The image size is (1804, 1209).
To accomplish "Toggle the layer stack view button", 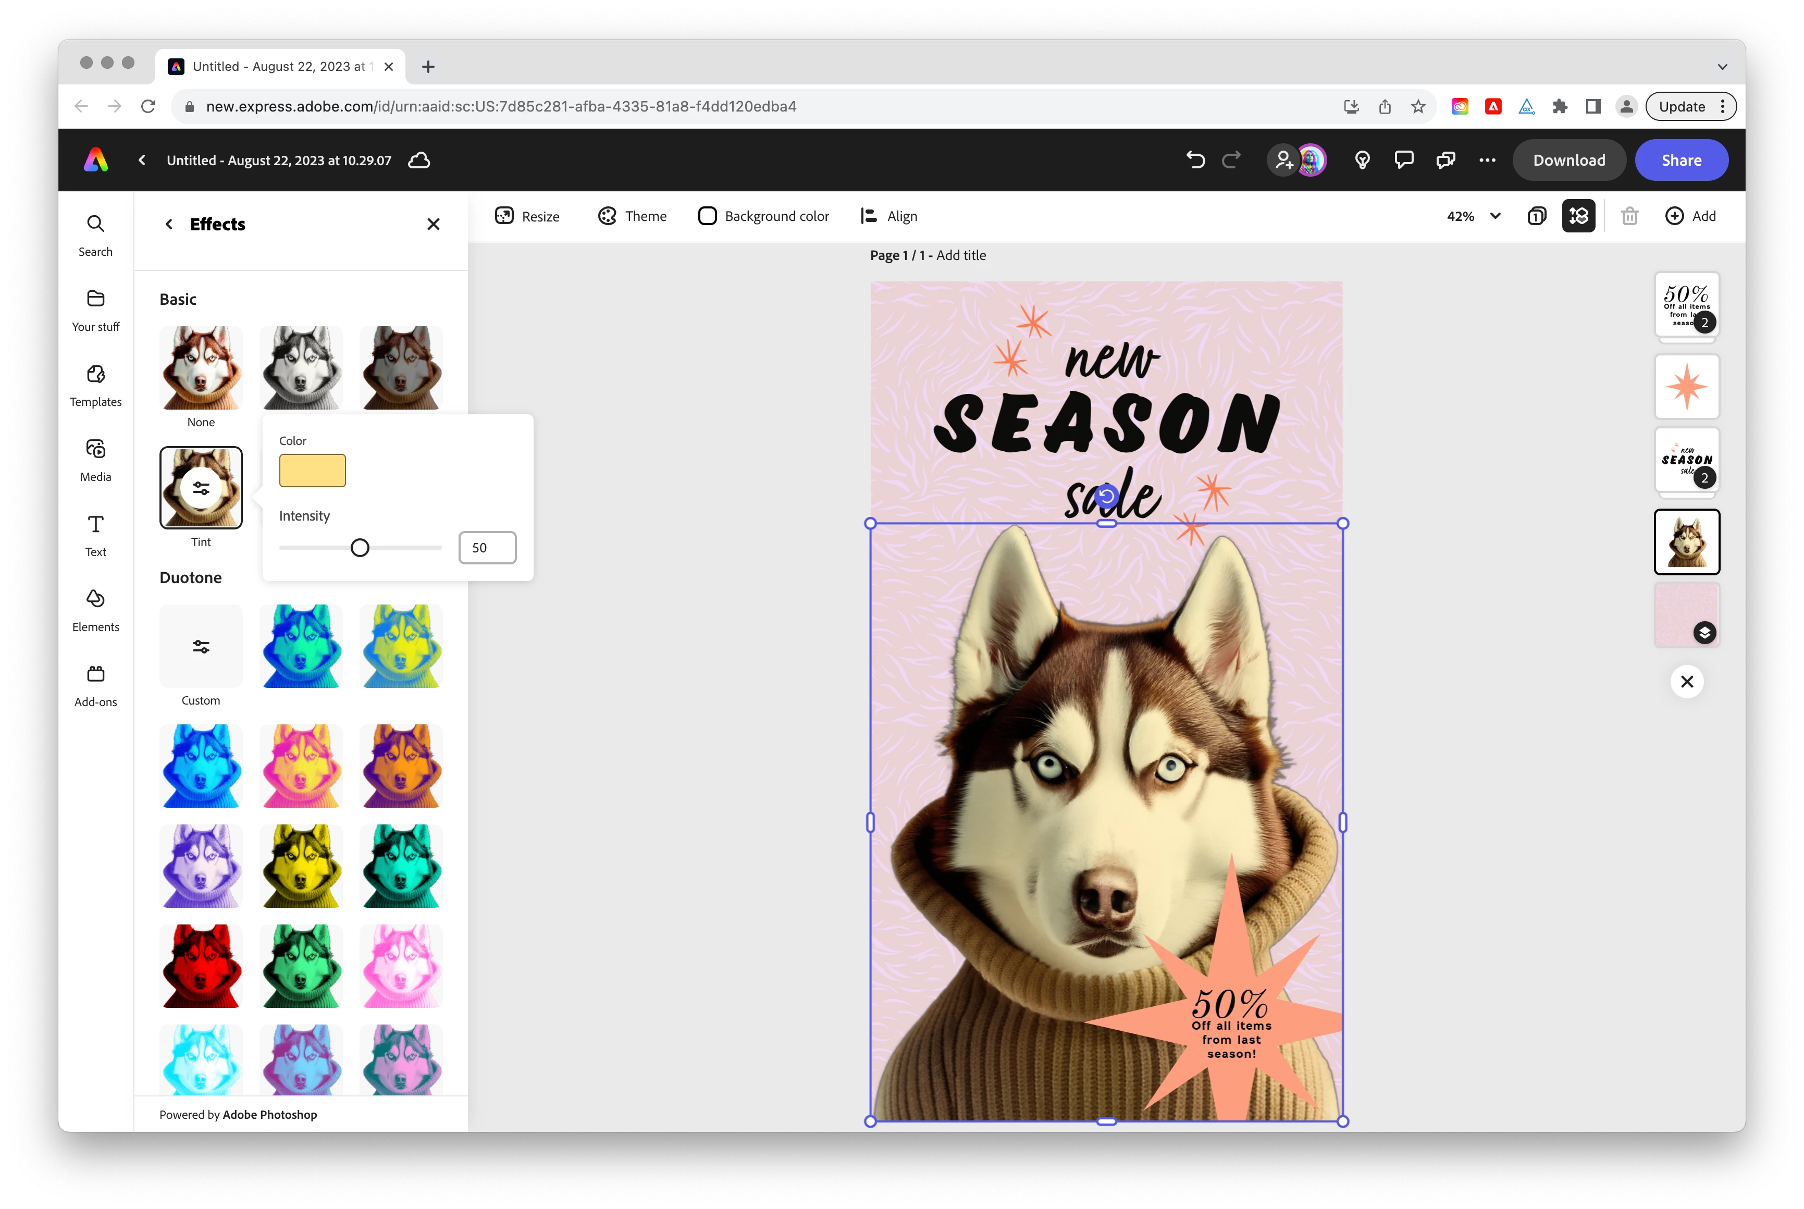I will 1578,217.
